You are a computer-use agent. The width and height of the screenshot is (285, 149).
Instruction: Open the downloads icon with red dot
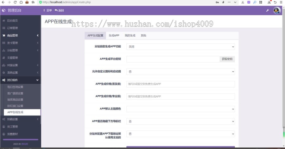pyautogui.click(x=269, y=2)
